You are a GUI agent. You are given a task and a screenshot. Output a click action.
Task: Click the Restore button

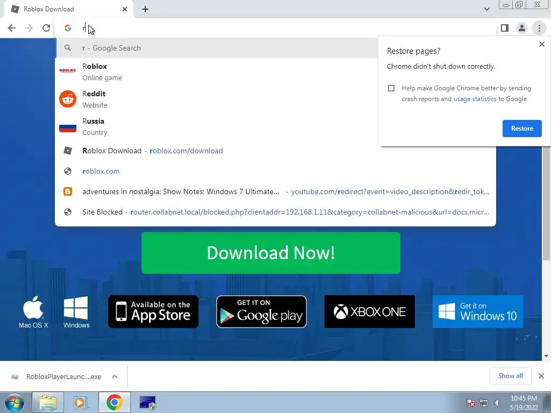[x=522, y=129]
